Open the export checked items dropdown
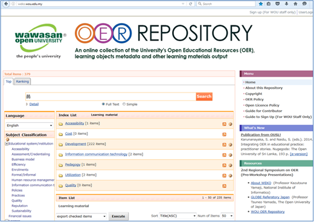This screenshot has width=314, height=222. [82, 216]
